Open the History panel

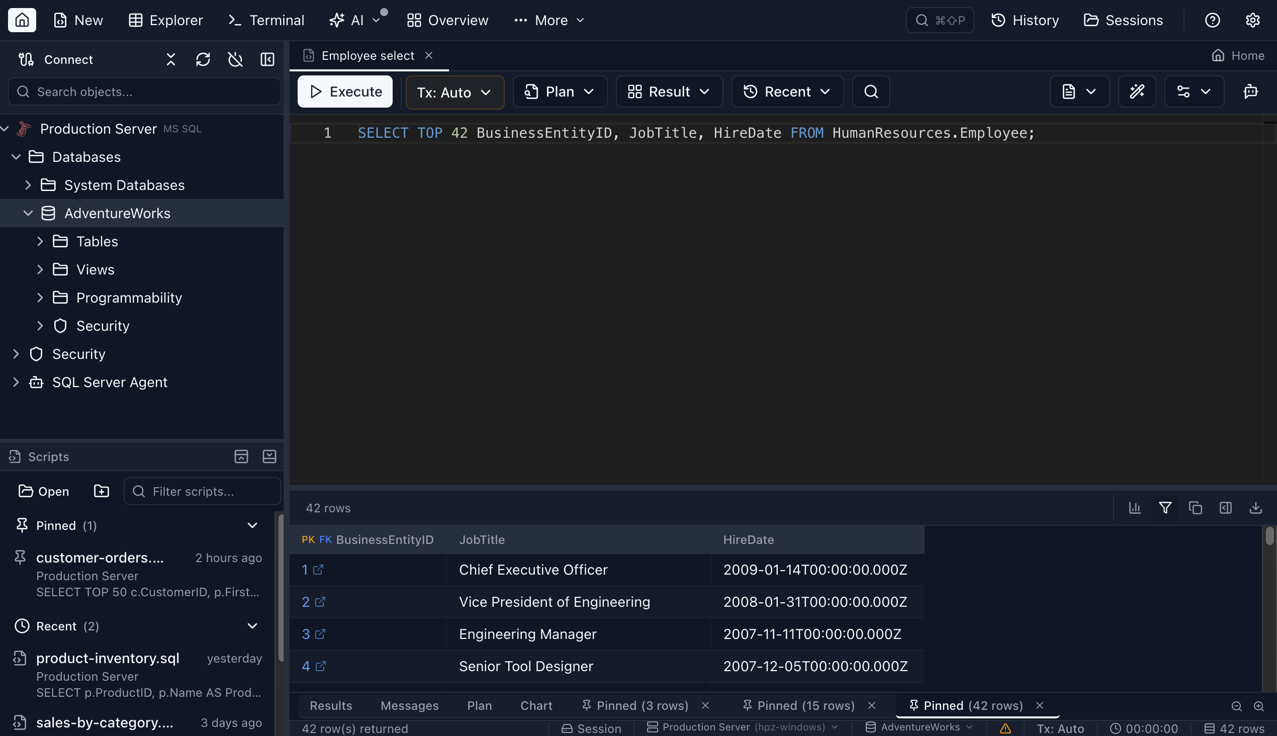[1025, 20]
